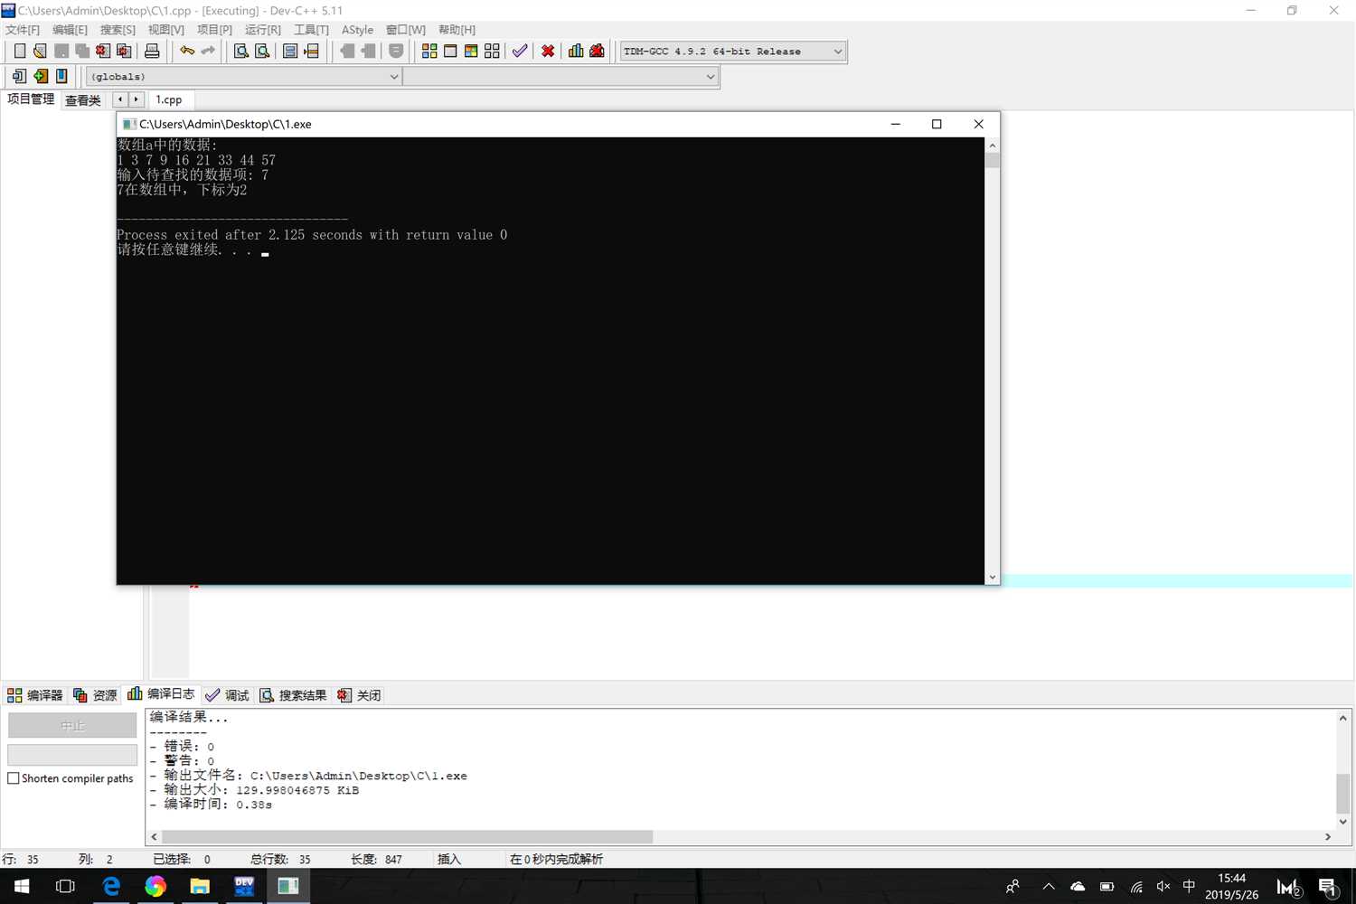The image size is (1356, 904).
Task: Switch to the 资源 bottom tab
Action: point(95,695)
